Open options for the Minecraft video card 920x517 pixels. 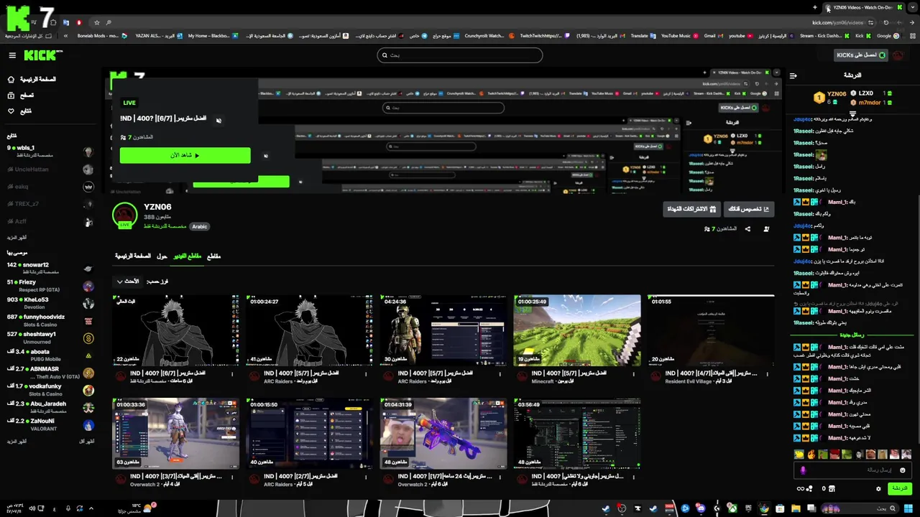click(x=633, y=373)
